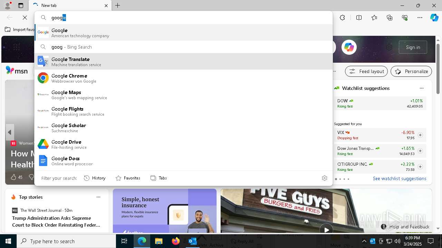The image size is (442, 248).
Task: Choose the Google Translate suggestion
Action: pyautogui.click(x=183, y=62)
